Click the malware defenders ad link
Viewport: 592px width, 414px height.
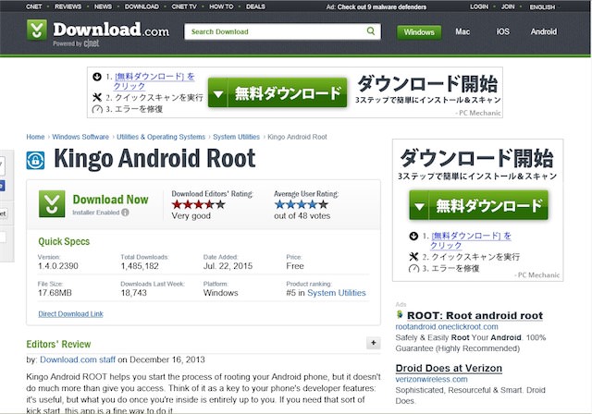(382, 6)
